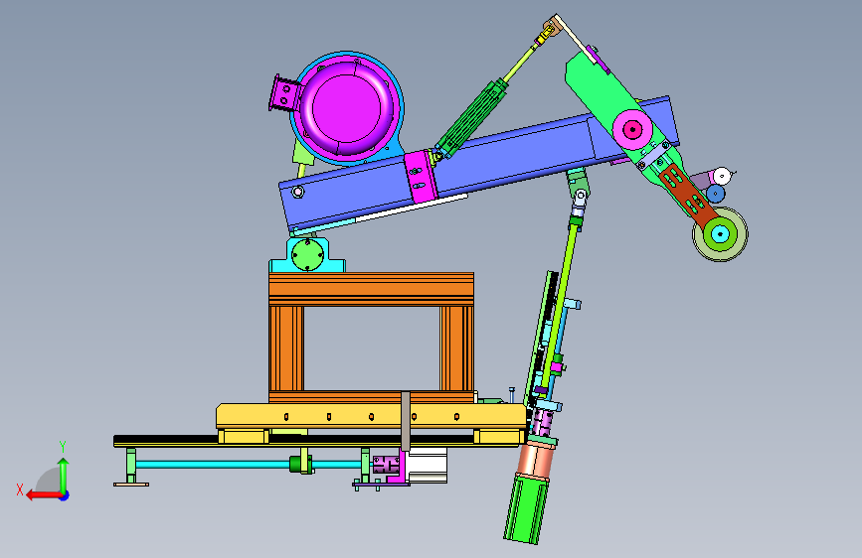Pick the white motor block under base
Image resolution: width=862 pixels, height=558 pixels.
[x=428, y=466]
